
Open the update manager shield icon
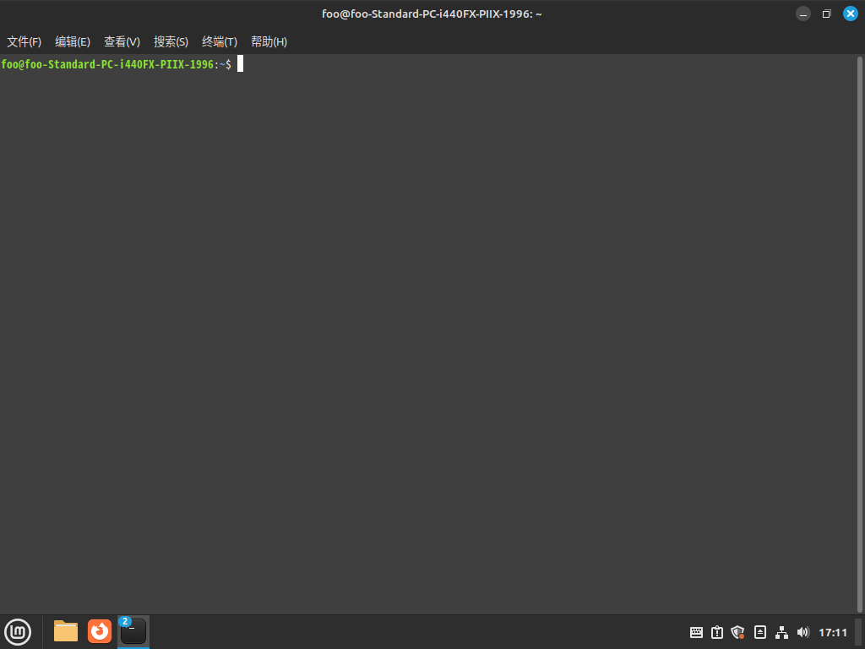coord(737,632)
